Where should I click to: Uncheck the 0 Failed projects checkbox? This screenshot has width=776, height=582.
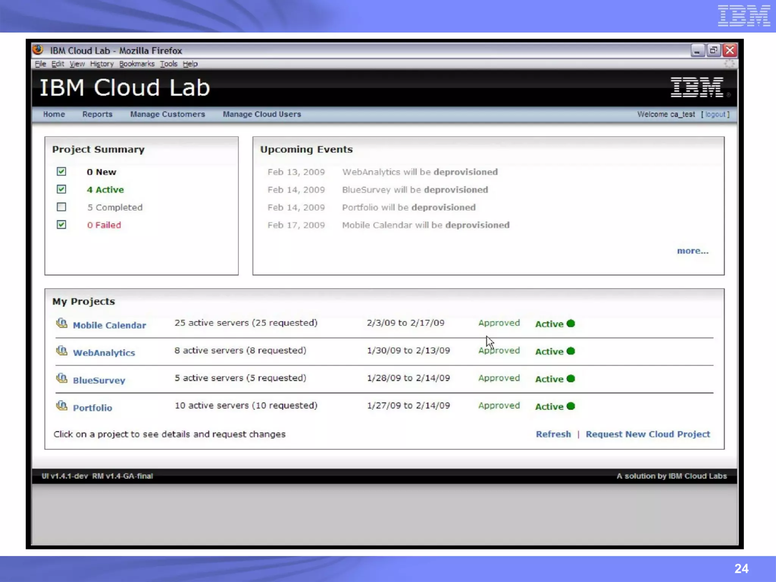[61, 225]
